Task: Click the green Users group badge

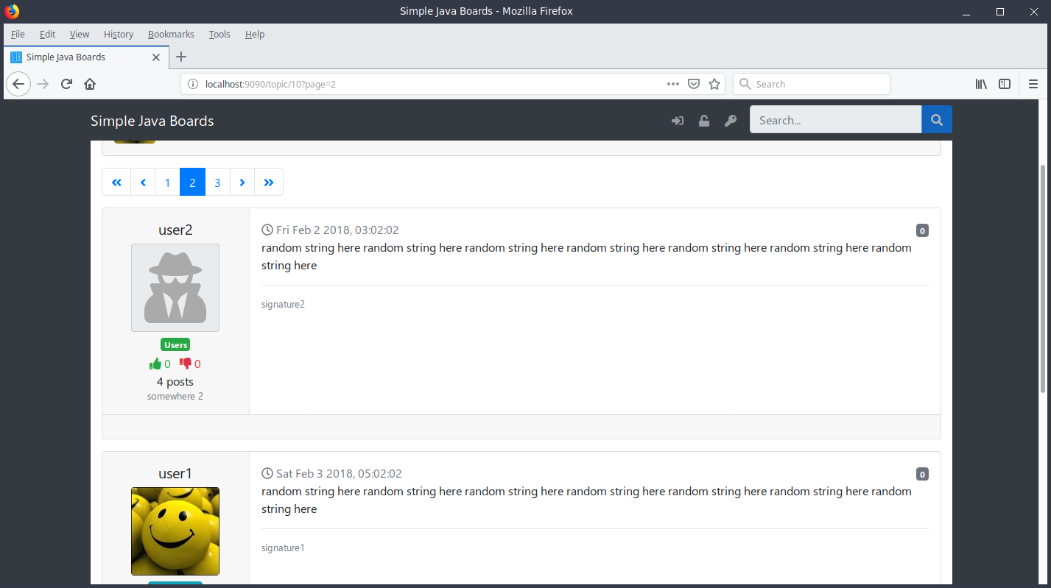Action: pos(175,344)
